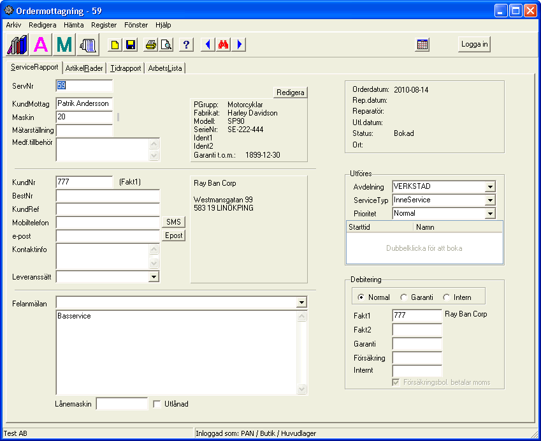Click the books register icon
The image size is (541, 441).
pyautogui.click(x=17, y=45)
